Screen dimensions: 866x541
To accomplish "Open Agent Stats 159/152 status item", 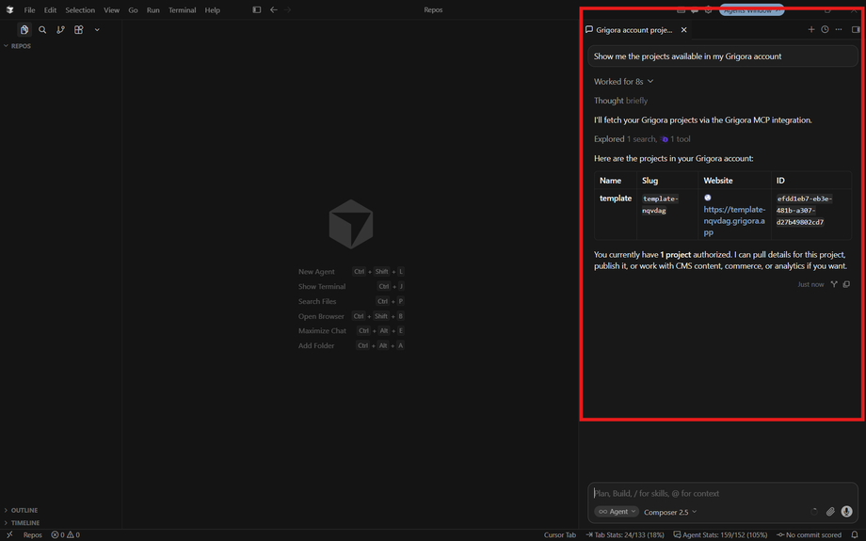I will tap(720, 535).
